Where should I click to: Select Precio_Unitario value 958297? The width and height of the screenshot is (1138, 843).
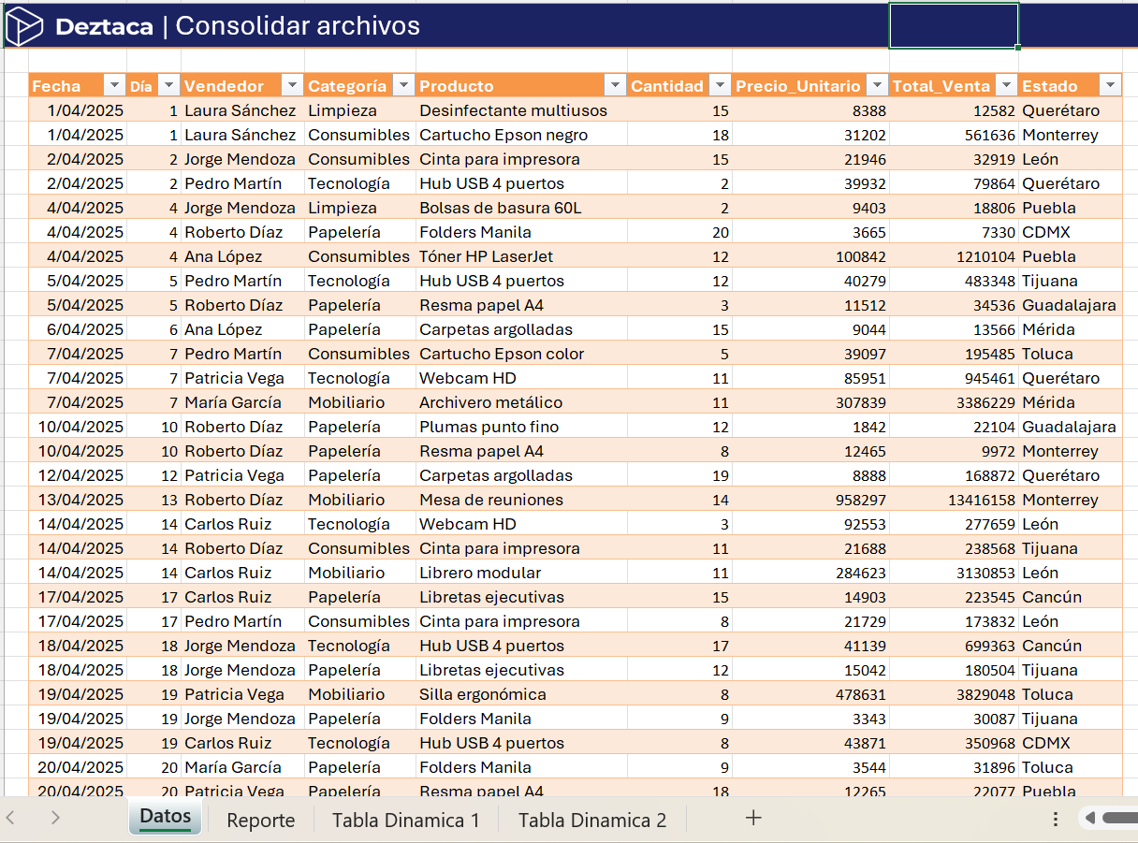810,500
